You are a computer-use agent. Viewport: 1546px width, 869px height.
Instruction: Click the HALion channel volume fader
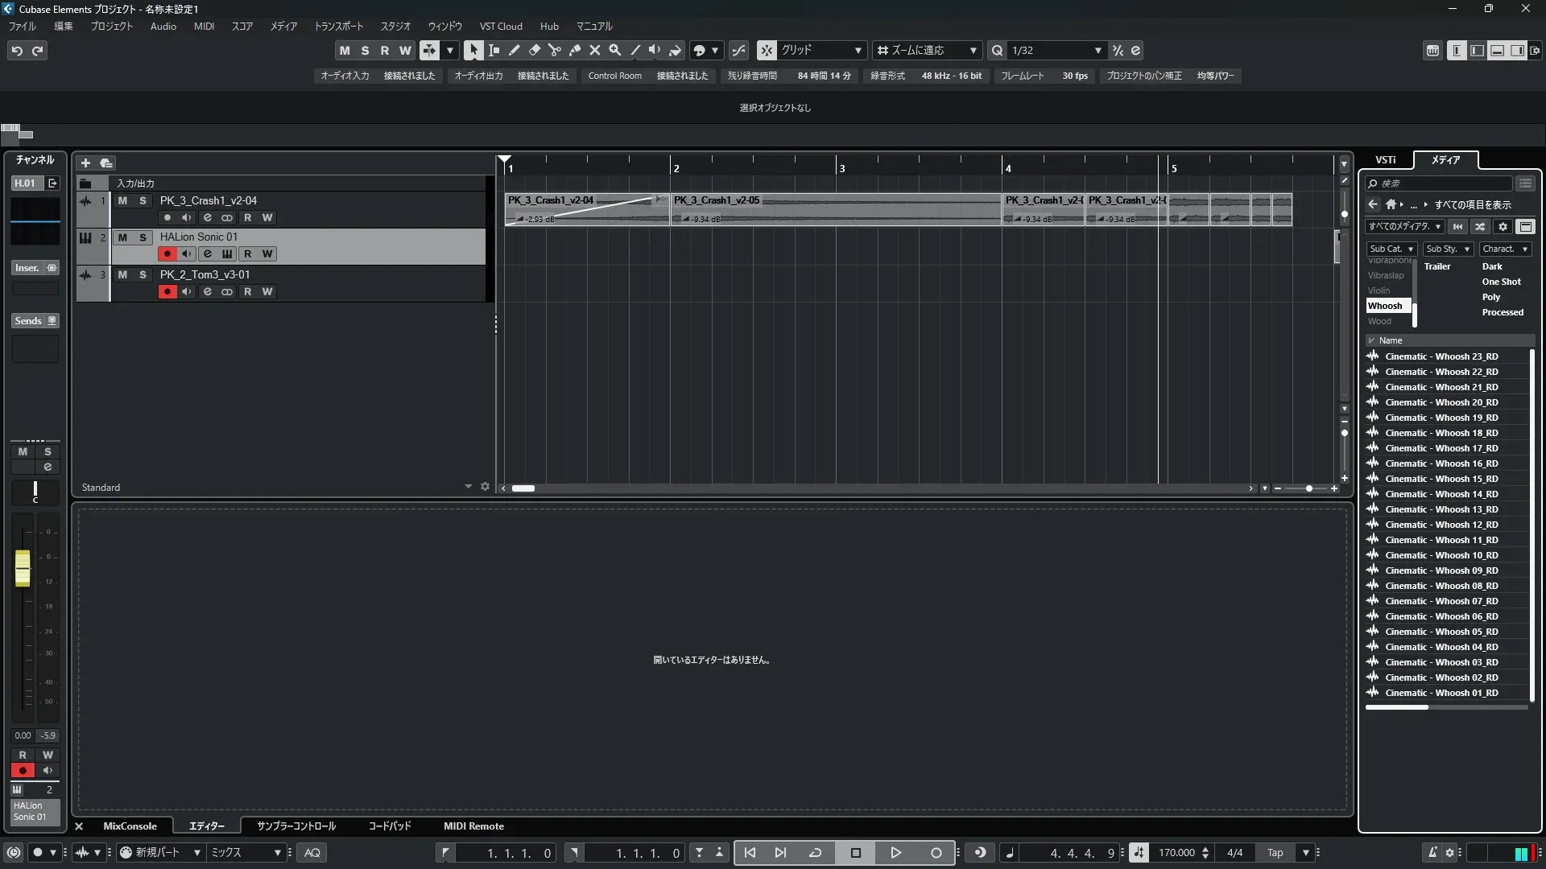[x=23, y=568]
